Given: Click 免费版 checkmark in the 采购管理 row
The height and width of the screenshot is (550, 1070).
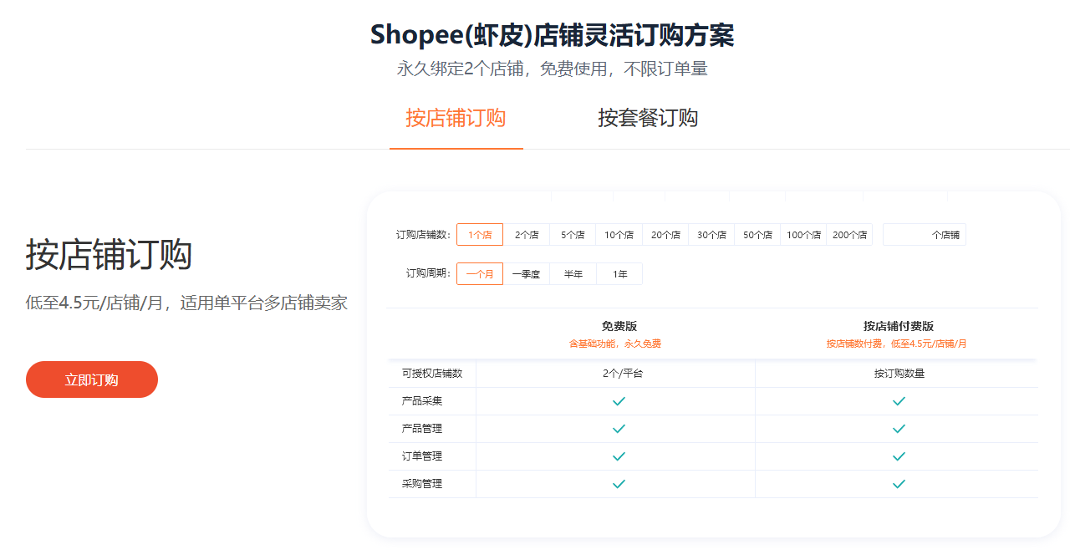Looking at the screenshot, I should pyautogui.click(x=619, y=484).
